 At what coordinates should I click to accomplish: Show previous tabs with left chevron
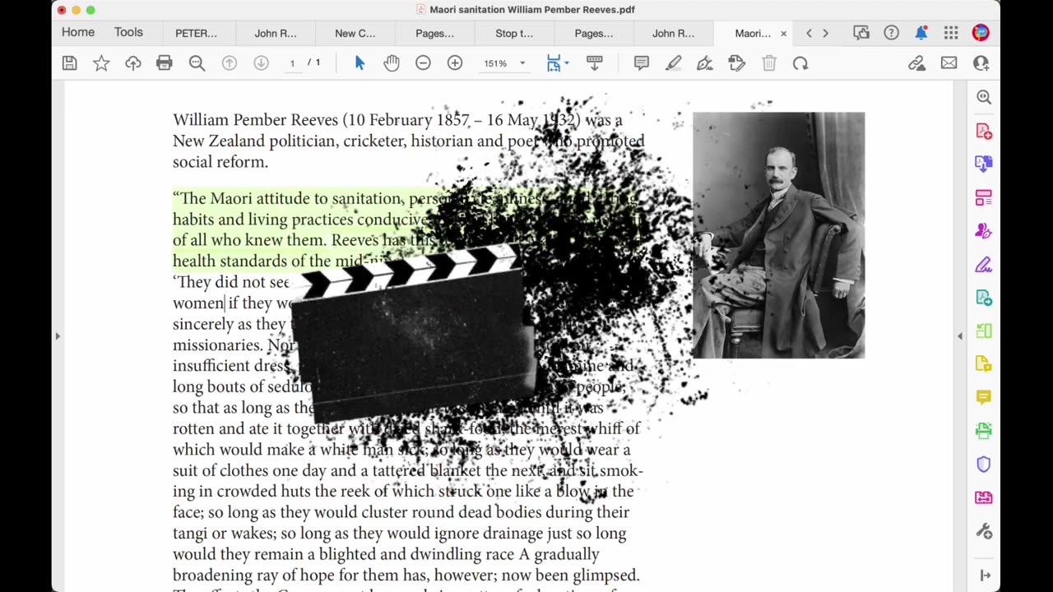point(809,33)
